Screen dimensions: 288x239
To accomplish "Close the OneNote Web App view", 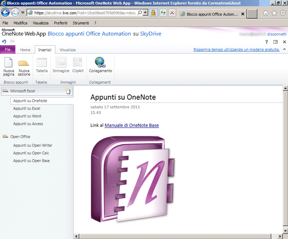I will coord(284,42).
